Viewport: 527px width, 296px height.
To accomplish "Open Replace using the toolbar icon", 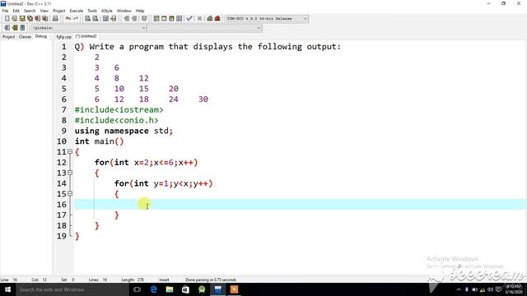I will tap(96, 18).
